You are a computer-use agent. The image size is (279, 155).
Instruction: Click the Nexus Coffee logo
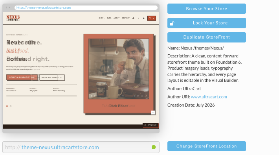click(x=13, y=18)
